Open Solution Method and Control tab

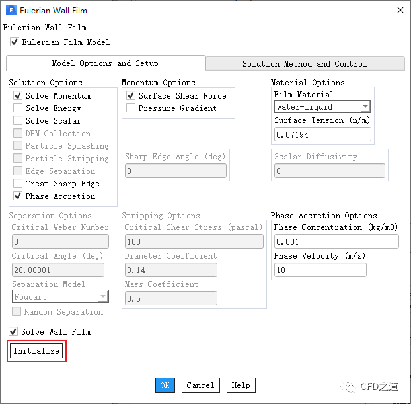click(305, 63)
